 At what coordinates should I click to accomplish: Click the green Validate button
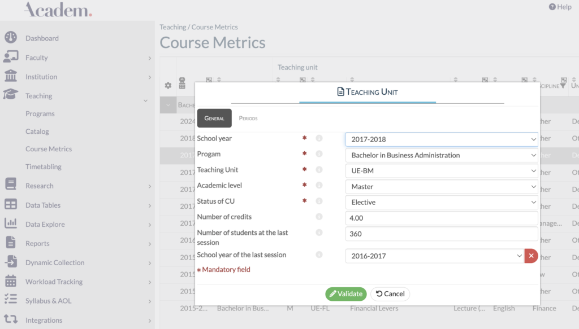coord(345,293)
